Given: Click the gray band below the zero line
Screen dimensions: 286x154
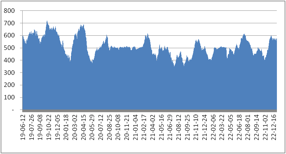Looking at the screenshot, I should tap(148, 111).
